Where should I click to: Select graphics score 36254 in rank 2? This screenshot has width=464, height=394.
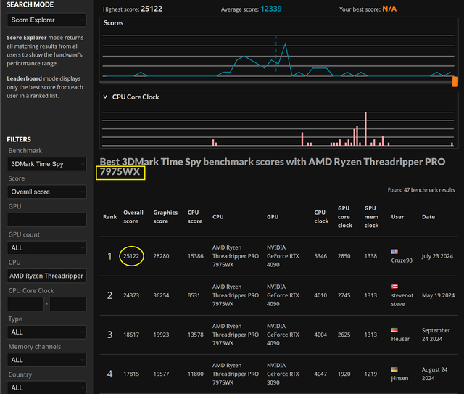[161, 295]
